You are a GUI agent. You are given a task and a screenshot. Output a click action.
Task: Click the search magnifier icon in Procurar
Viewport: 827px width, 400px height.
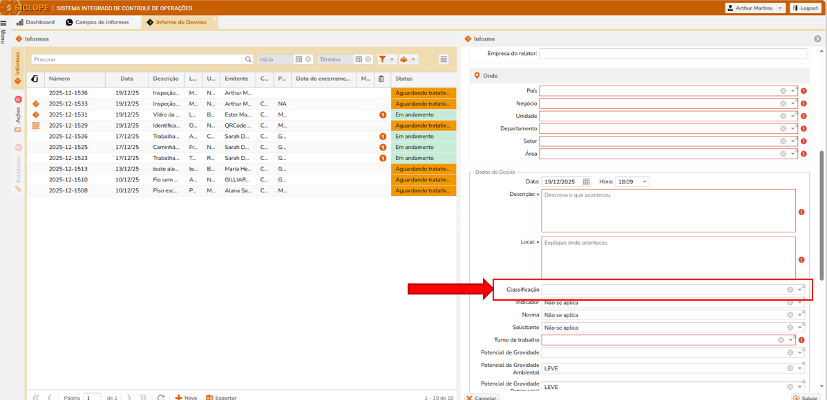248,59
